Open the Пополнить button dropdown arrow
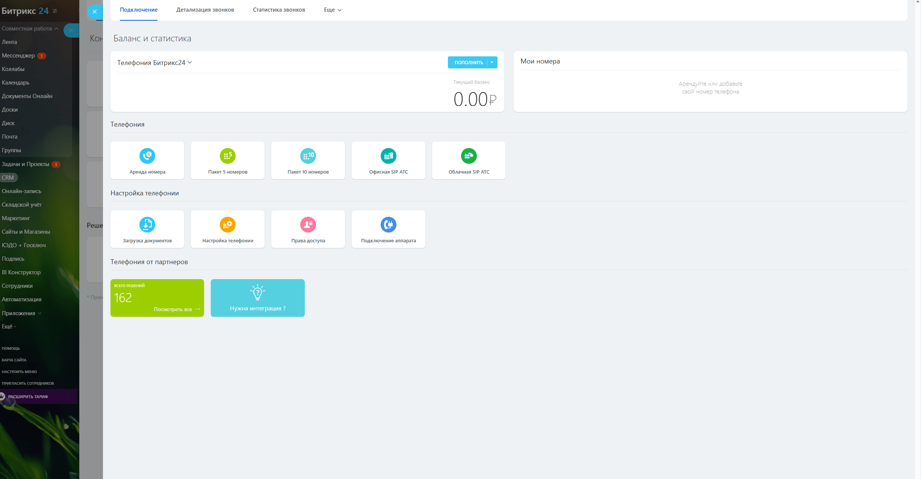This screenshot has width=921, height=479. [492, 62]
